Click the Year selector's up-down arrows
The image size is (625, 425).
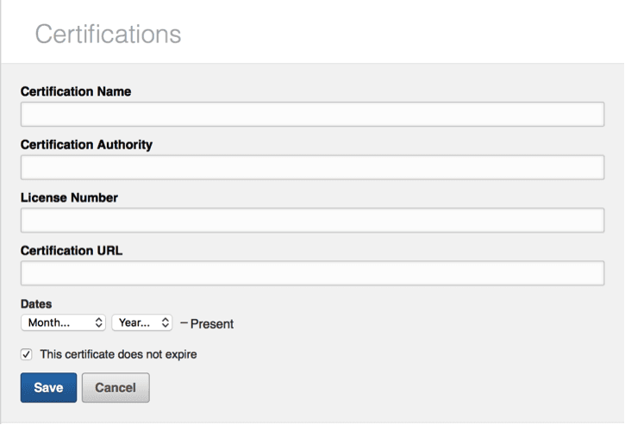click(x=166, y=322)
